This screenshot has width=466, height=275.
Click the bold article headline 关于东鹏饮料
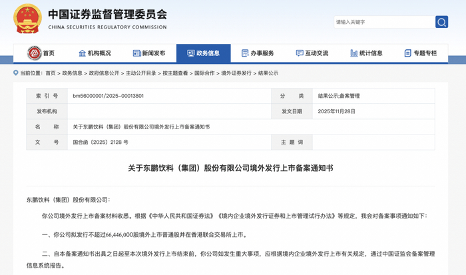click(x=230, y=168)
